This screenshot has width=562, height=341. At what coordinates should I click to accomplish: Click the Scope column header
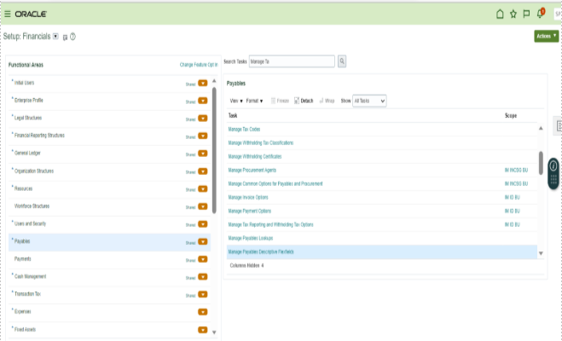(511, 116)
